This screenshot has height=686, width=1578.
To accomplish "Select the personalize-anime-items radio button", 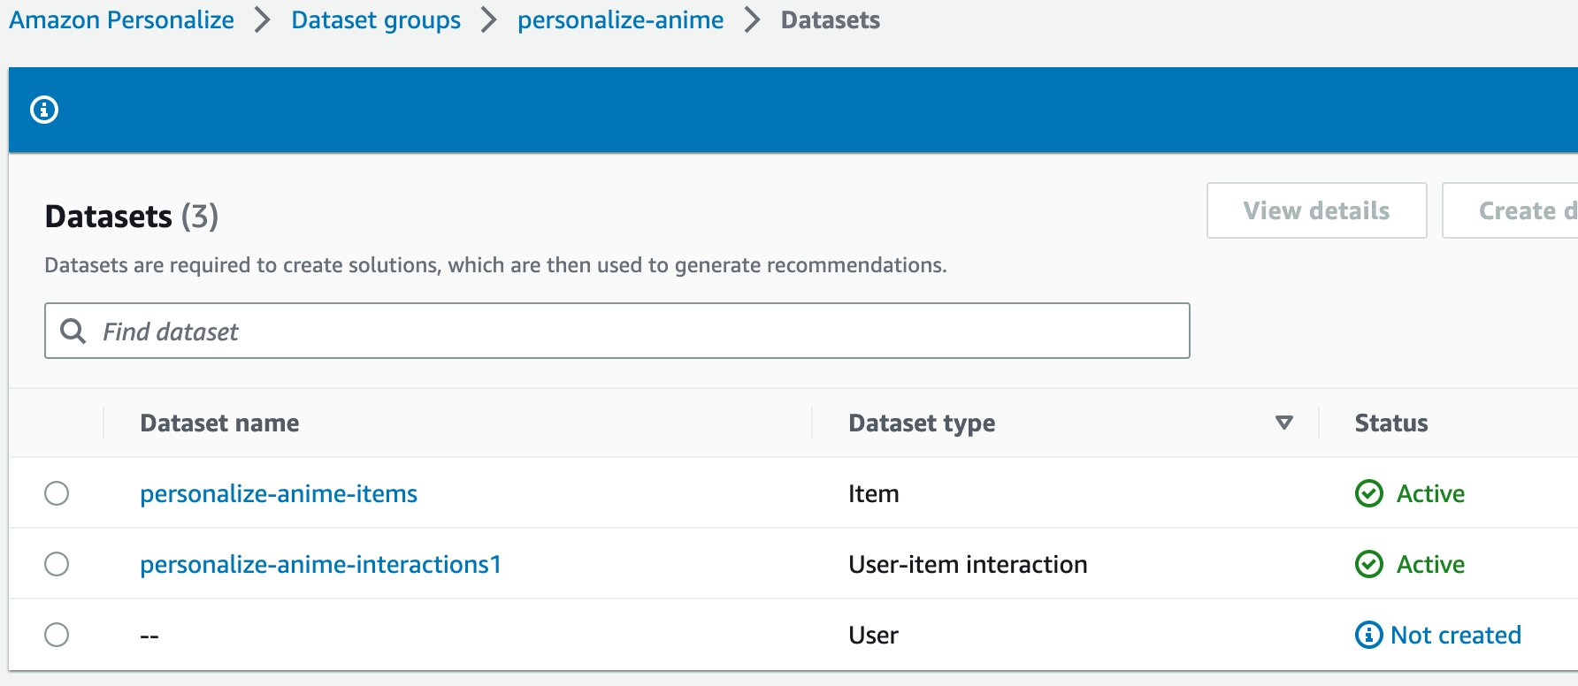I will click(57, 493).
